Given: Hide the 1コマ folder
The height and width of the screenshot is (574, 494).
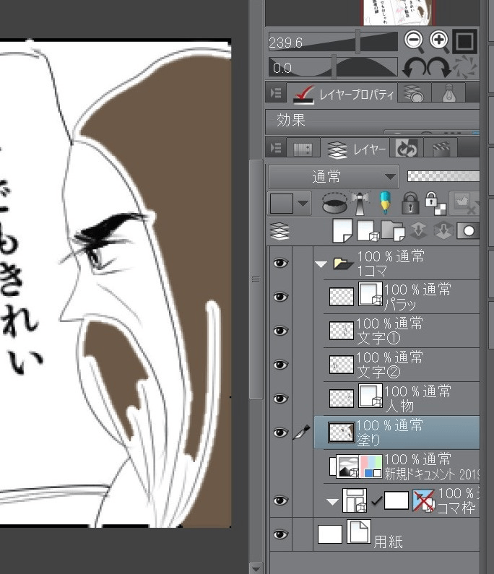Looking at the screenshot, I should (x=280, y=264).
